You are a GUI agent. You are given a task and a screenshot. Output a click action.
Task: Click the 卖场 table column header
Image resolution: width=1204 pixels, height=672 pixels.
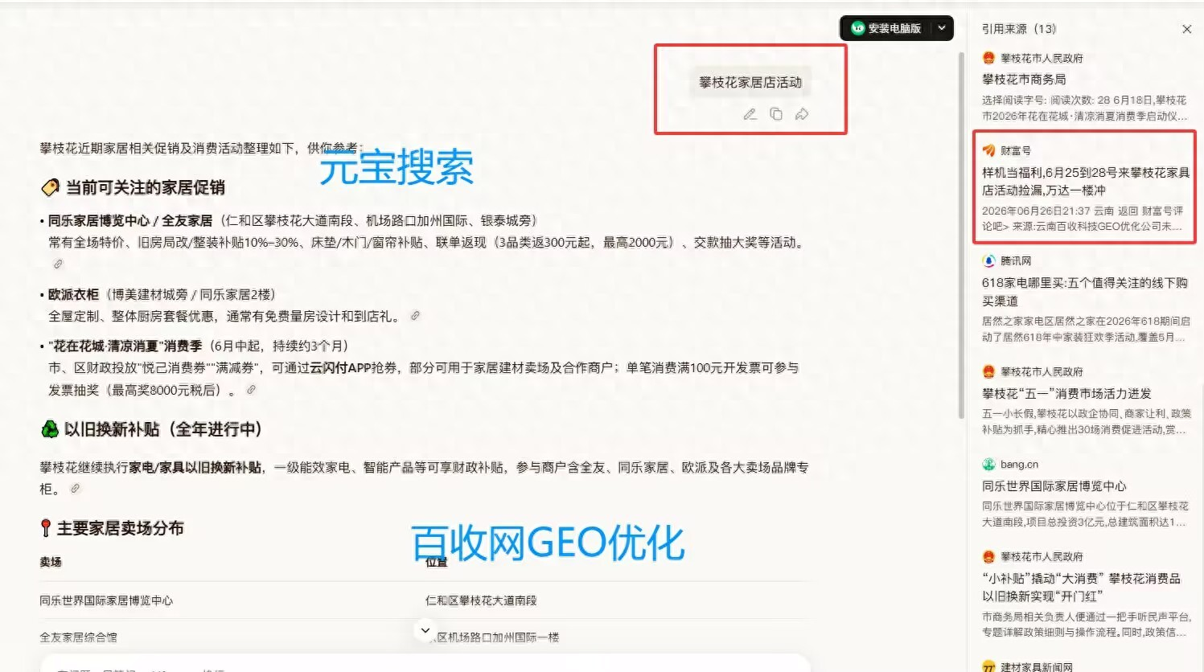point(51,562)
